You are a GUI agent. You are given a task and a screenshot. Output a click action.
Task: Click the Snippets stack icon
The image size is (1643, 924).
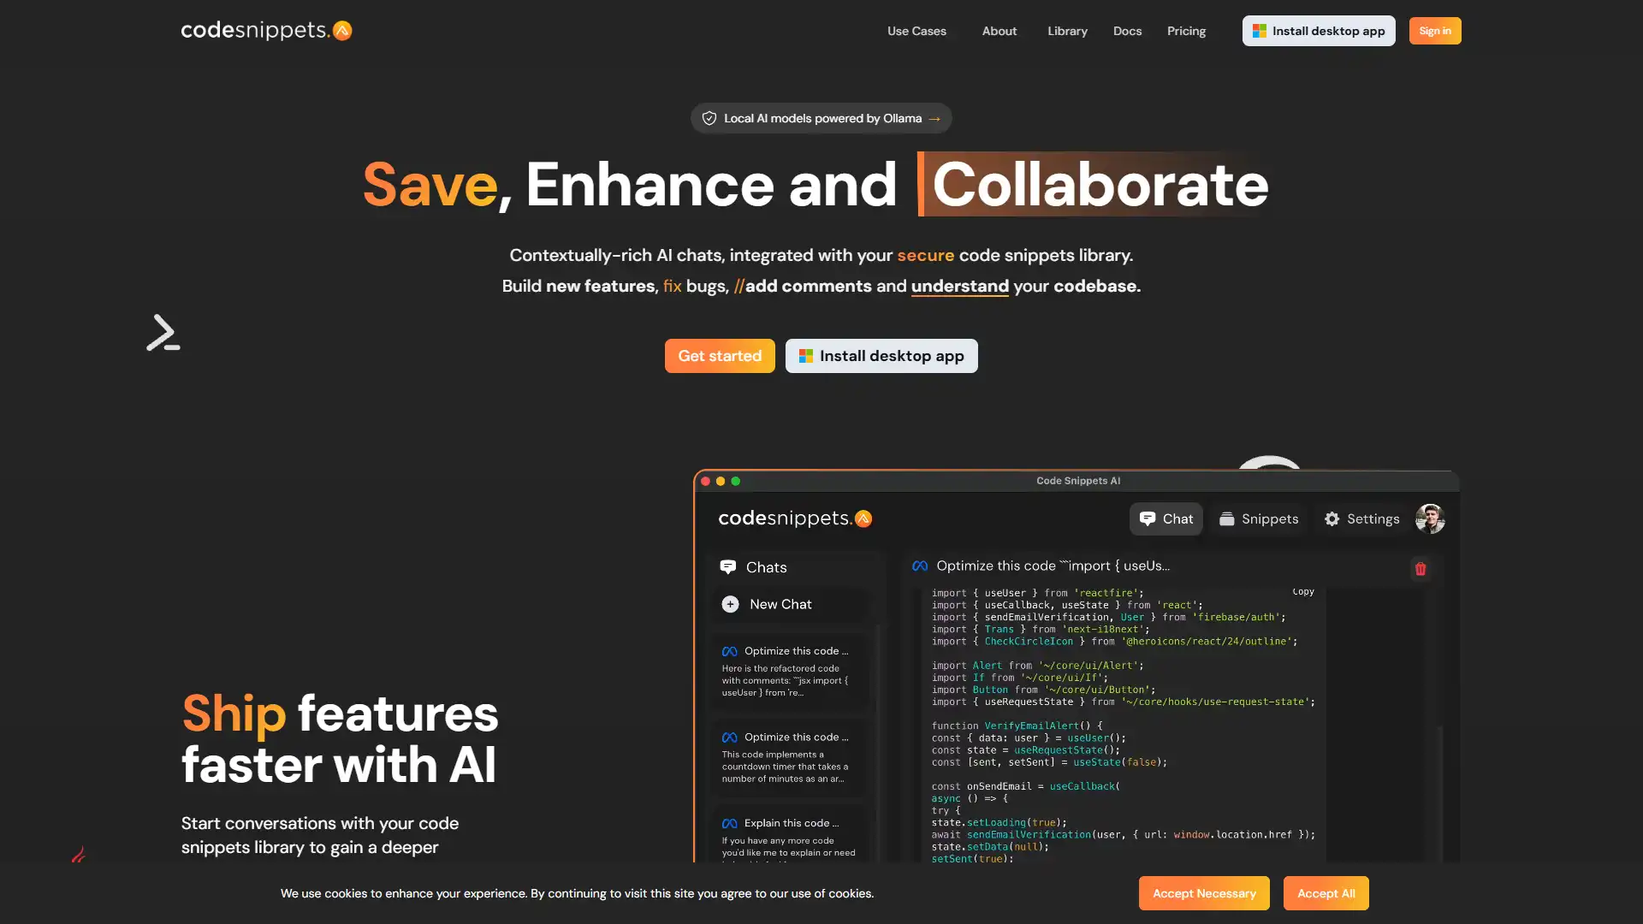click(x=1226, y=518)
